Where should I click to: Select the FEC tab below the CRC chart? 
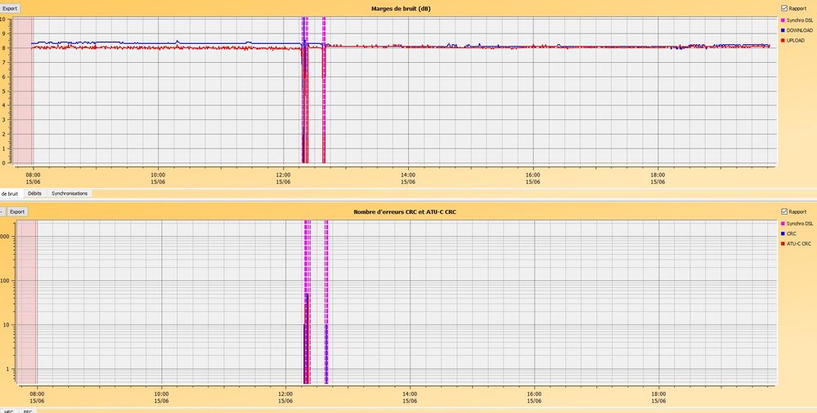28,411
